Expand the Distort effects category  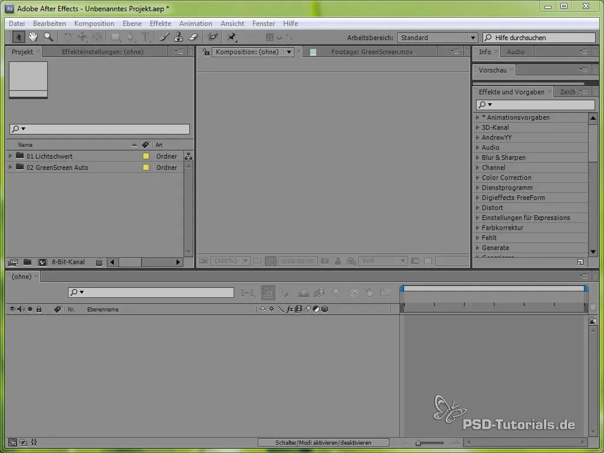[x=478, y=208]
